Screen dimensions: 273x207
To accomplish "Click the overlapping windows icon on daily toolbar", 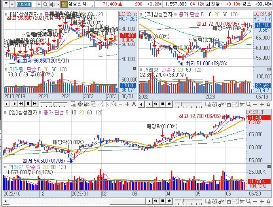I will tap(228, 201).
